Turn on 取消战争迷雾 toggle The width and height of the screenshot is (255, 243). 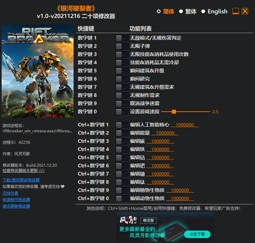(122, 104)
